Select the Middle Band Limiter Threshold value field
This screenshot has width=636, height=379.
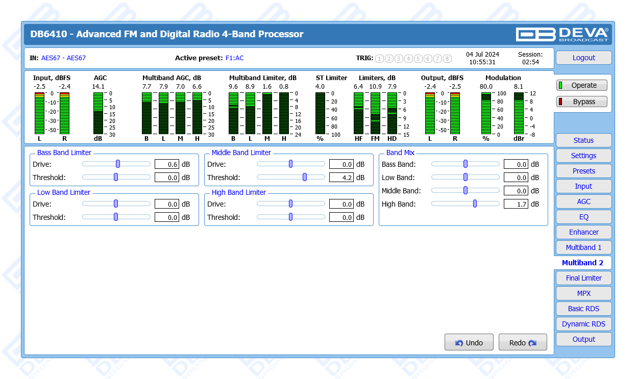pyautogui.click(x=341, y=178)
